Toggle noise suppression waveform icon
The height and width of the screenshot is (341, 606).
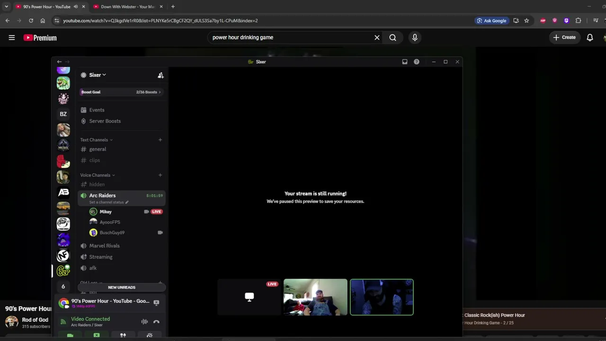pyautogui.click(x=144, y=322)
